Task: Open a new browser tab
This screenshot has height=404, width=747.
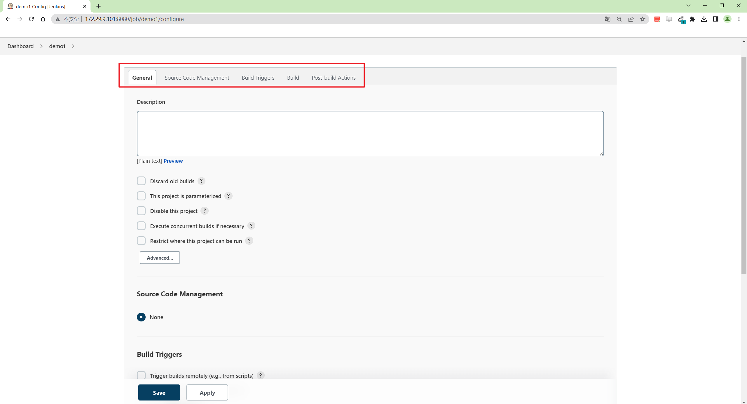Action: [98, 6]
